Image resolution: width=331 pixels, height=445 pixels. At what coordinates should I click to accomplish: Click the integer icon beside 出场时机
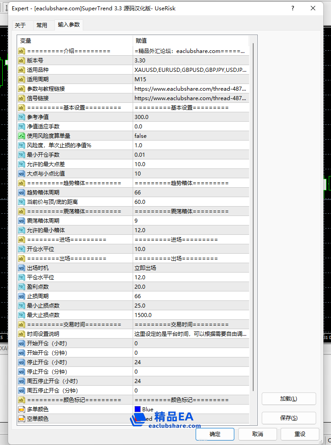pyautogui.click(x=22, y=268)
